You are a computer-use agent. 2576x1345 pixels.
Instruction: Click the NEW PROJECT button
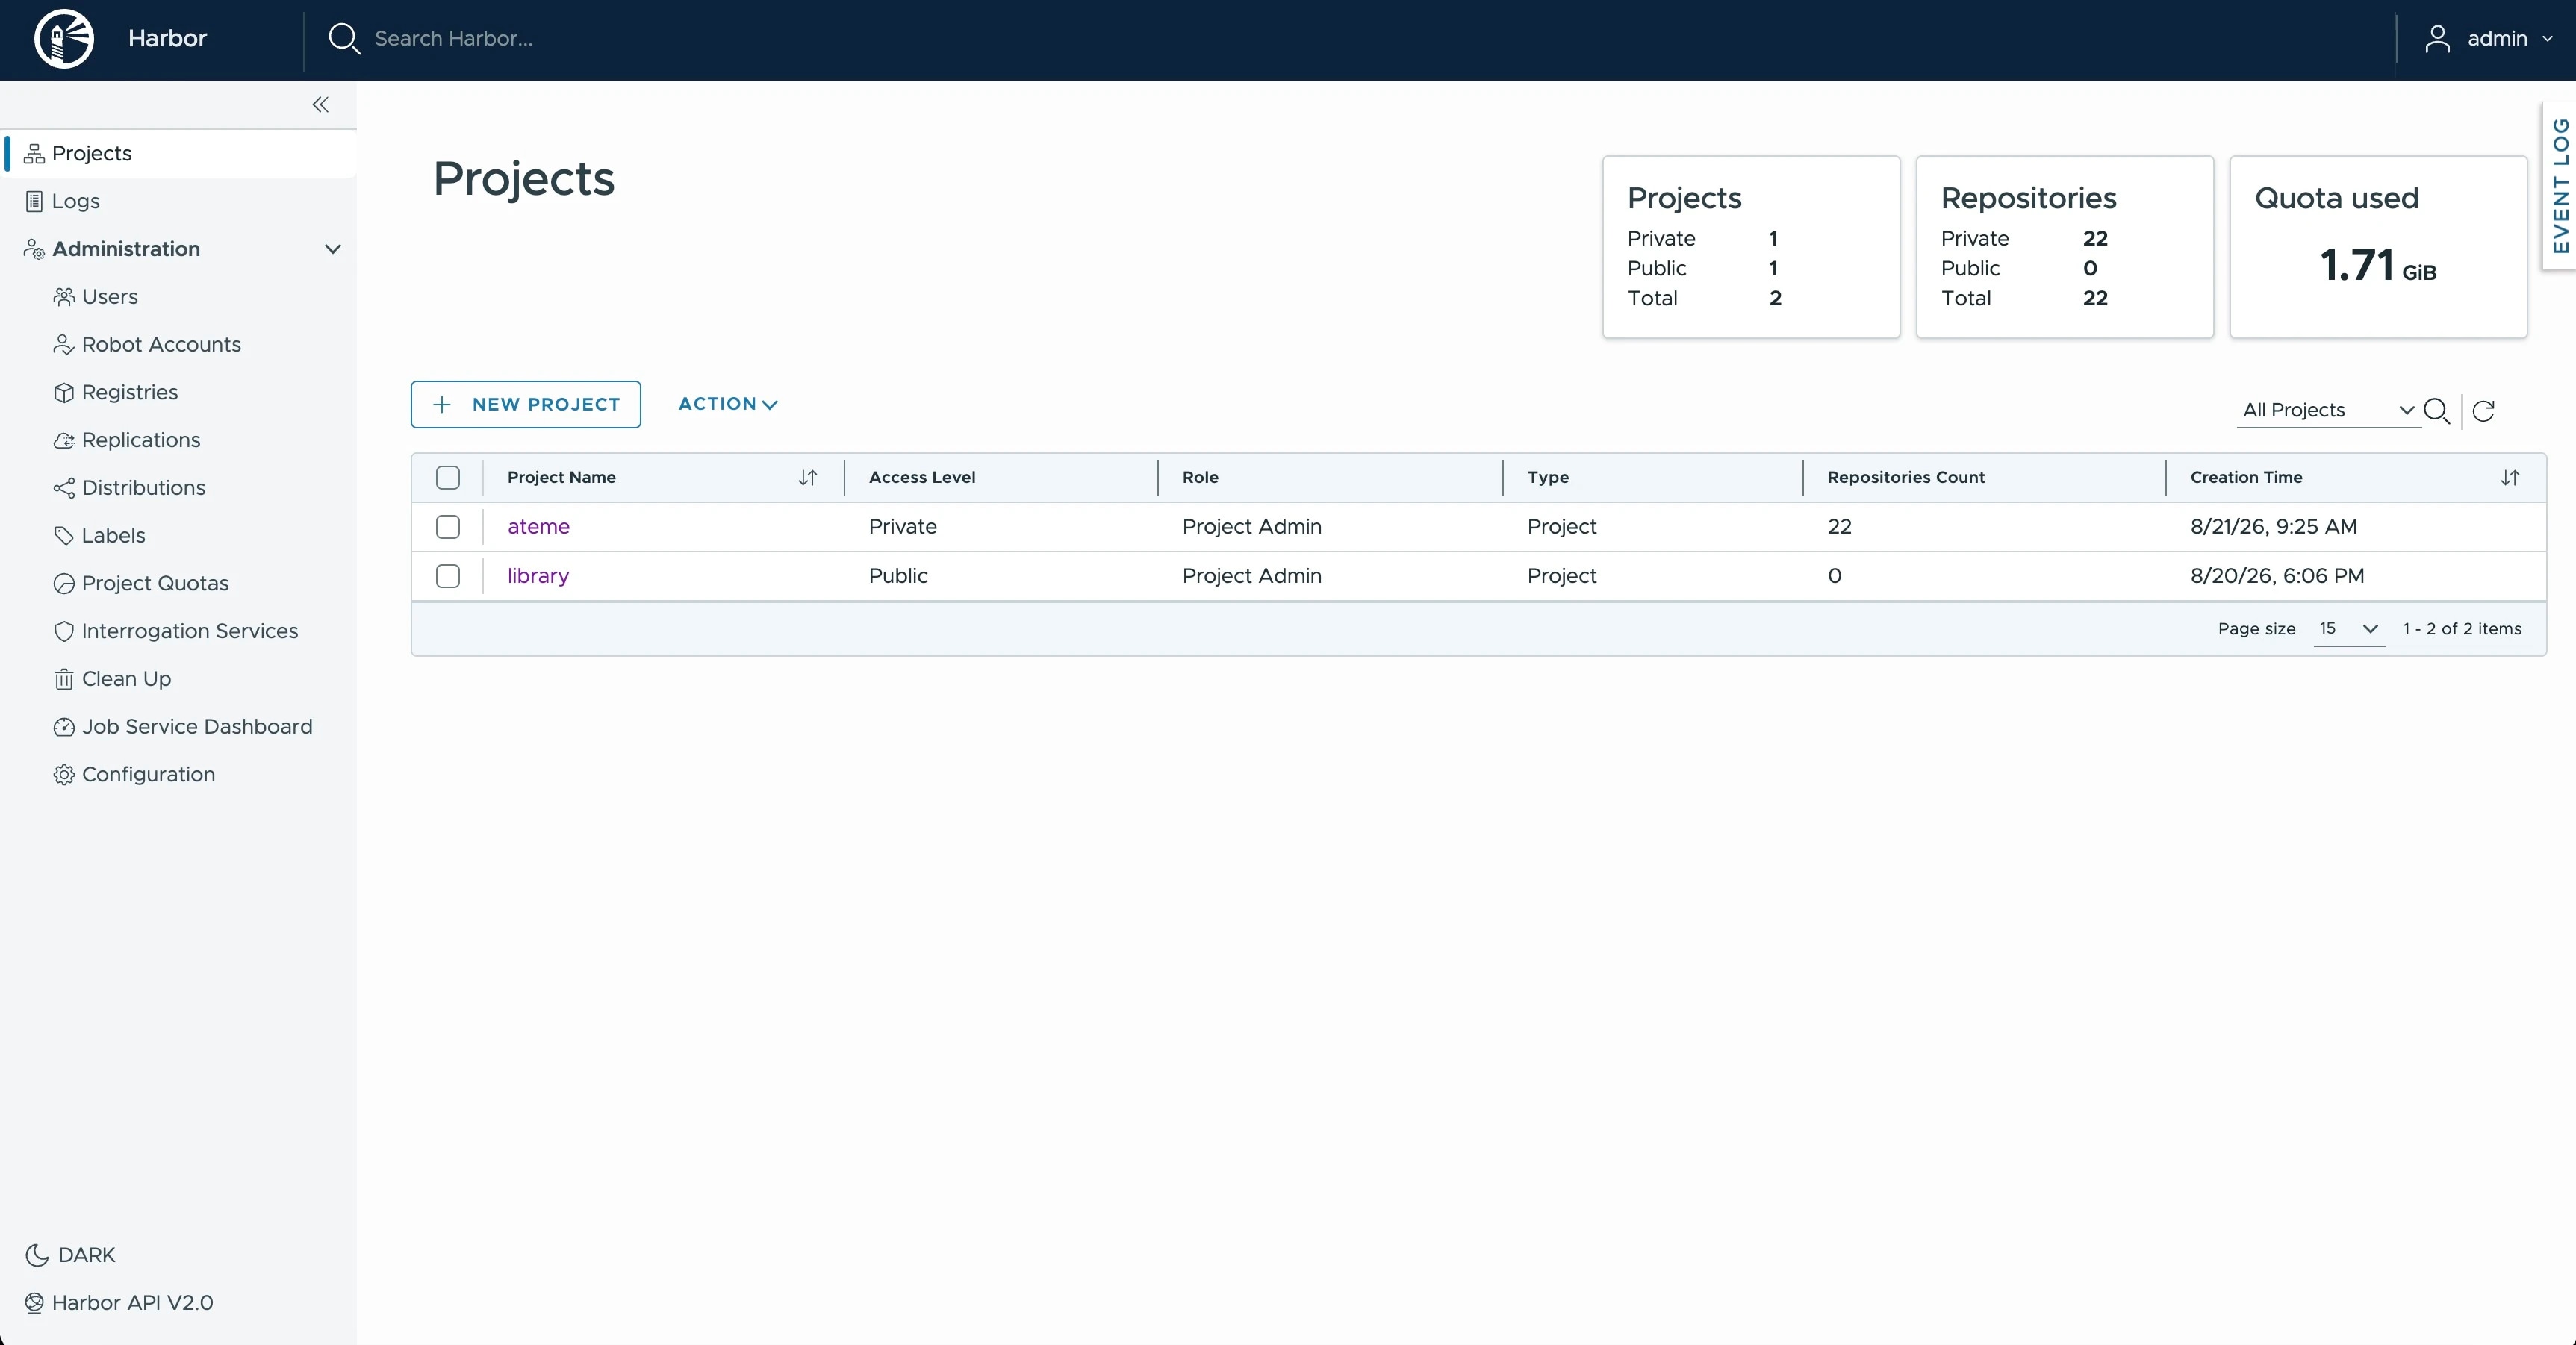(526, 404)
